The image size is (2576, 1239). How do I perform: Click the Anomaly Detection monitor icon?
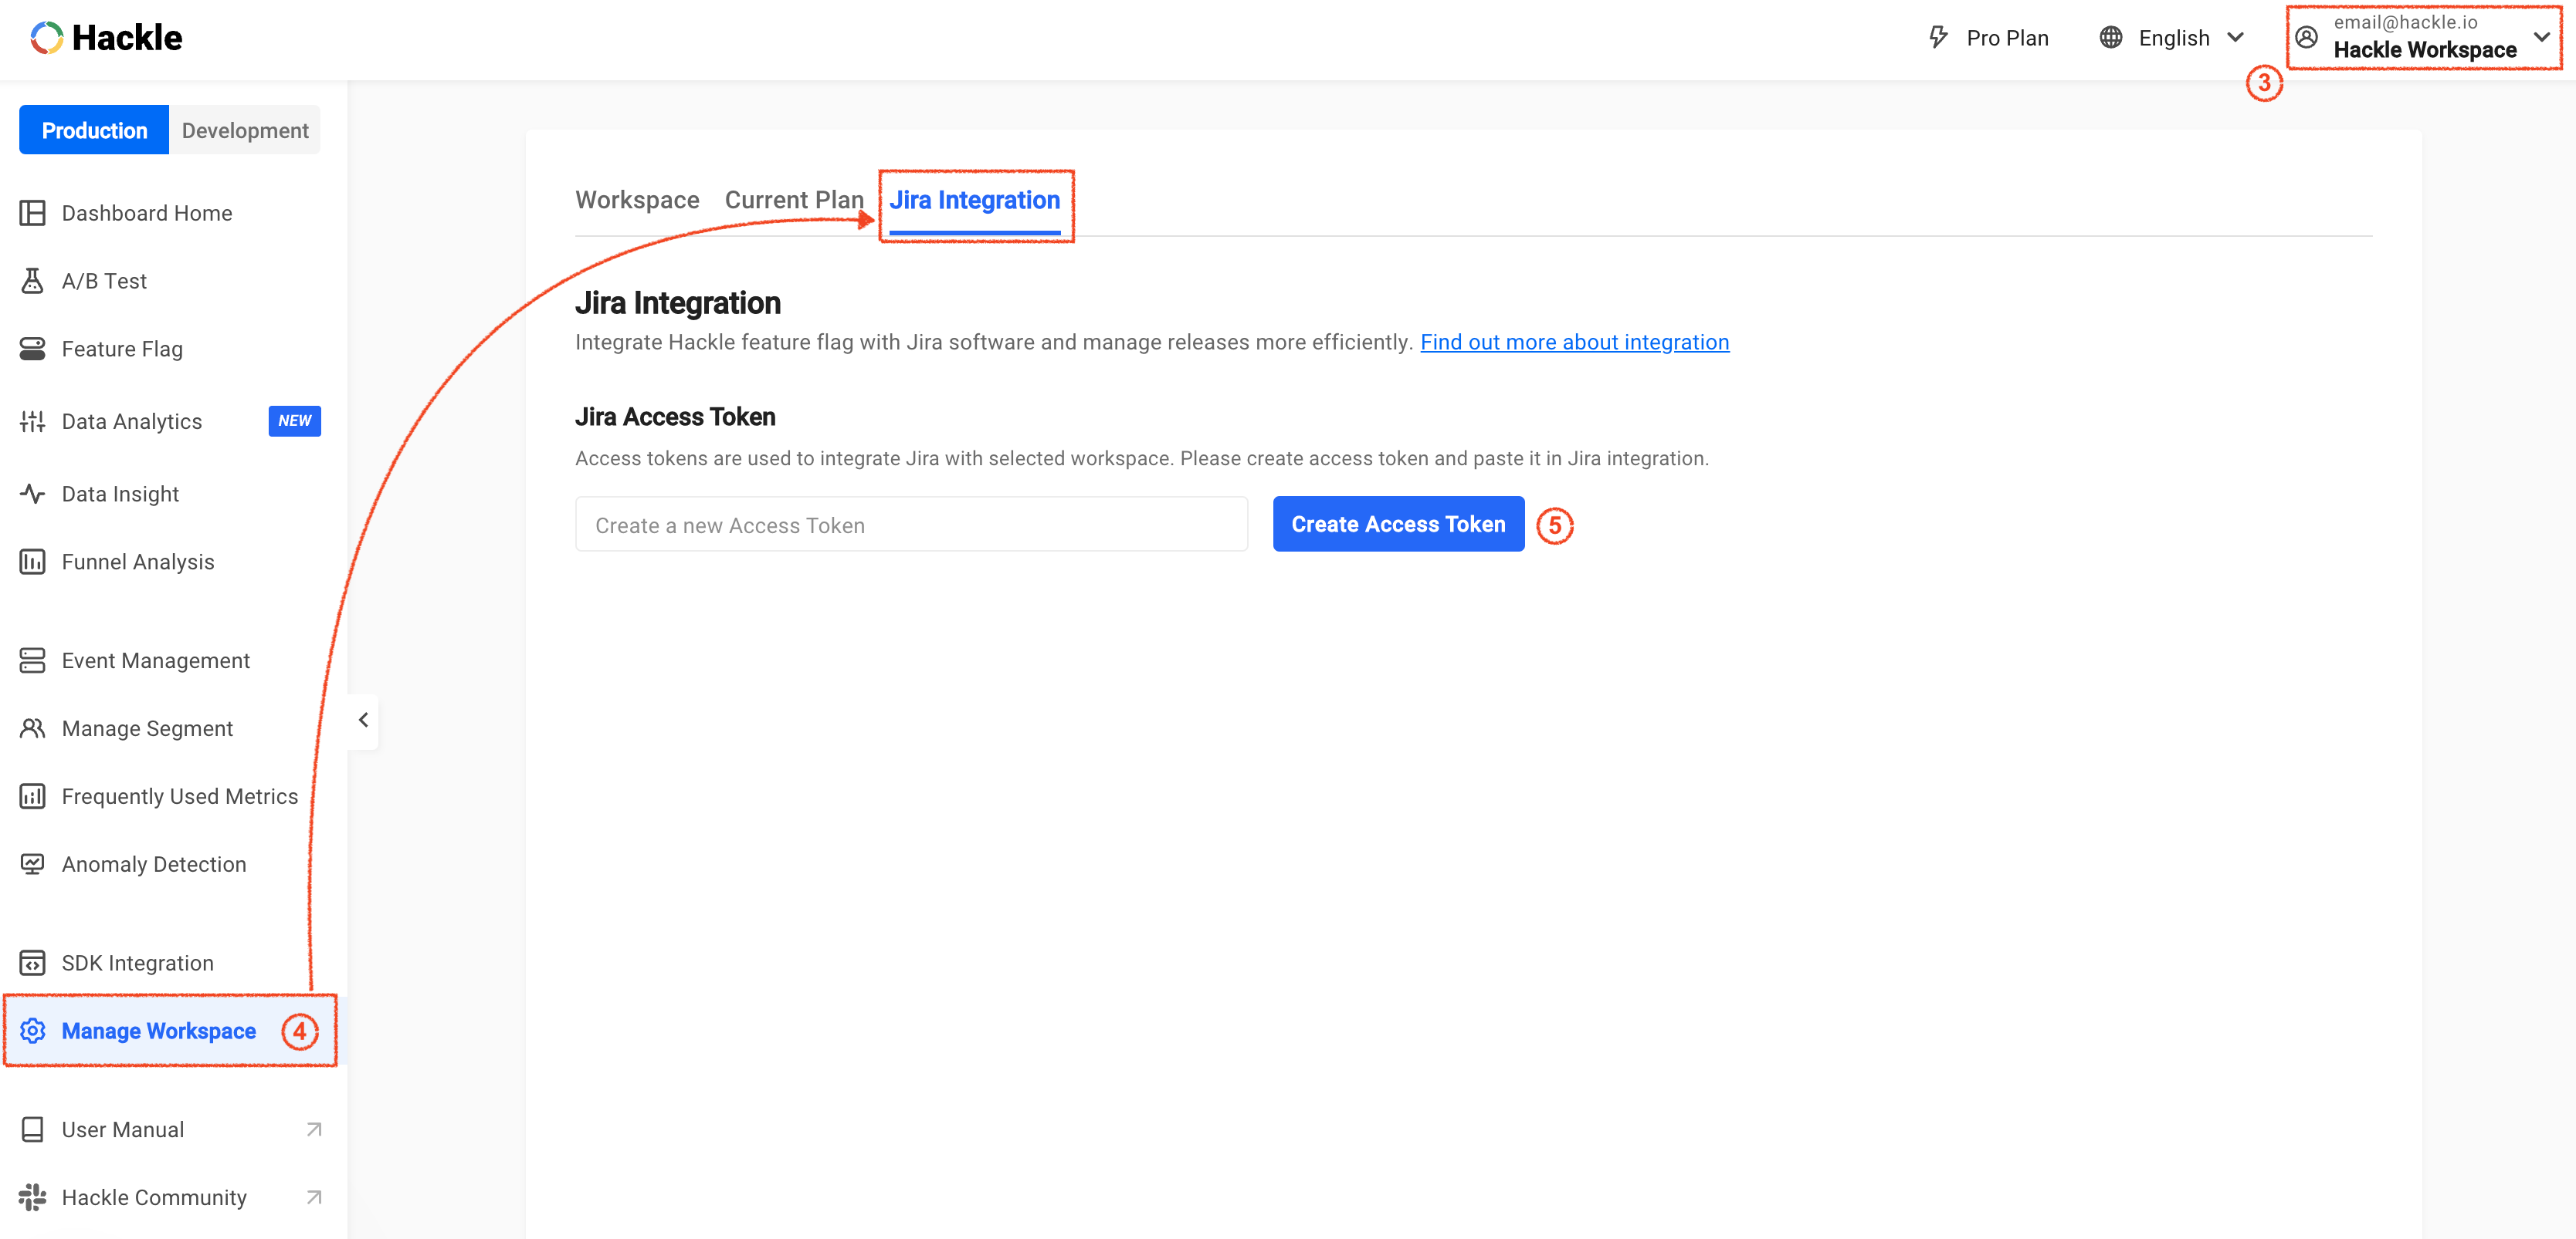click(32, 864)
